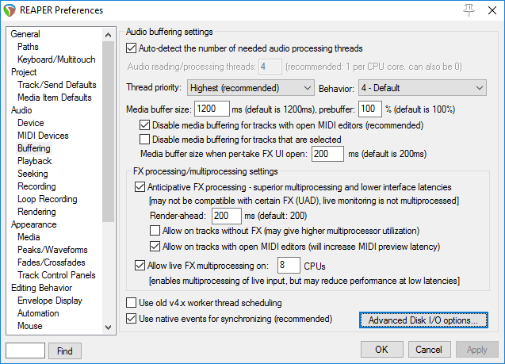Open Playback preferences
The image size is (505, 364).
34,161
